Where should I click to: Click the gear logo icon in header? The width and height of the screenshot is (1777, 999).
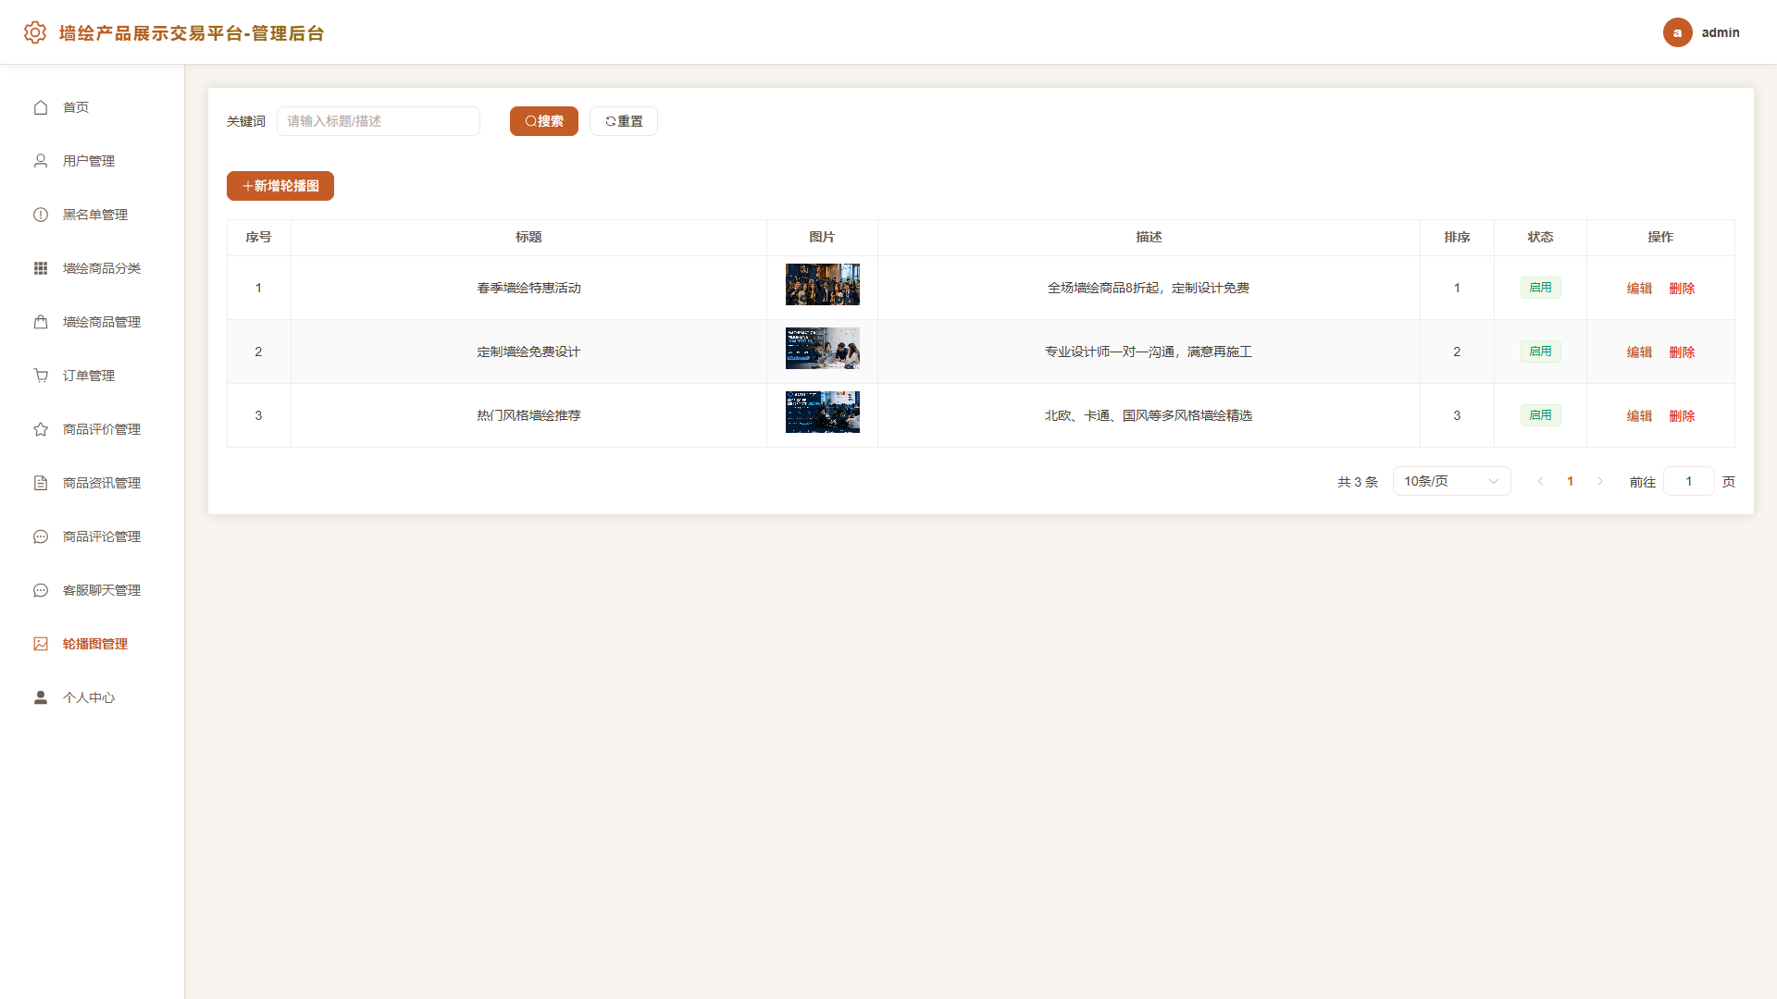pyautogui.click(x=35, y=32)
